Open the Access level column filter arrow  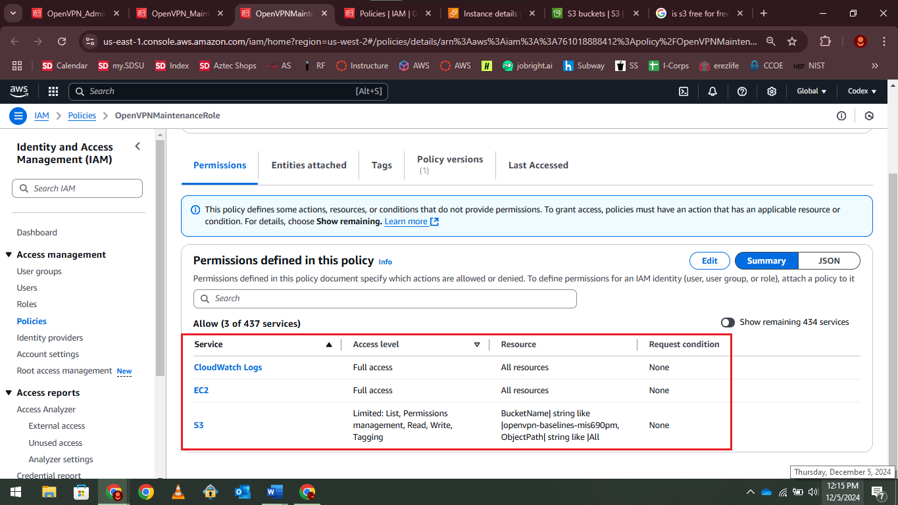pyautogui.click(x=477, y=345)
